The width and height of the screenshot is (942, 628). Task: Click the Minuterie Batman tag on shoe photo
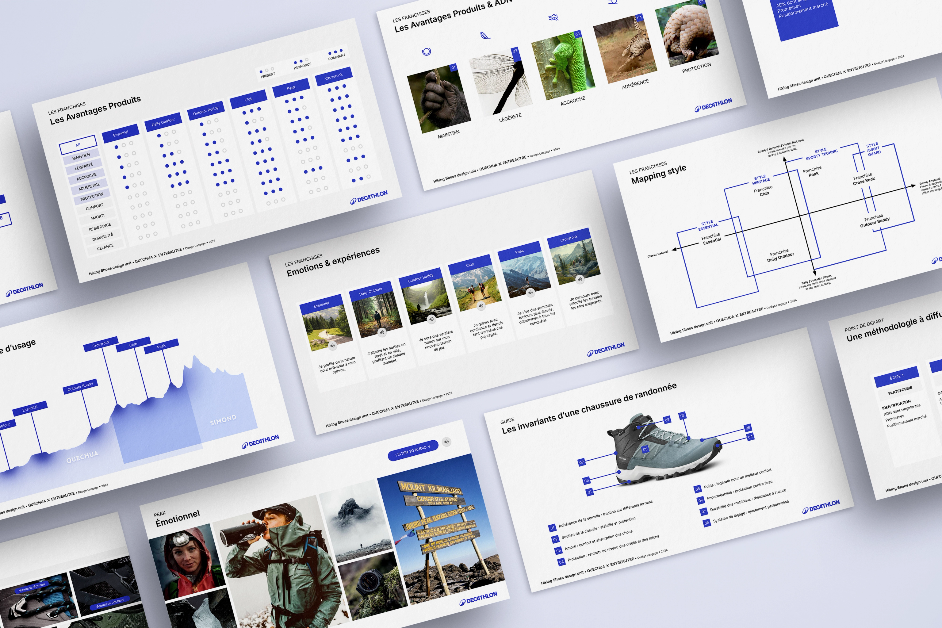click(32, 588)
